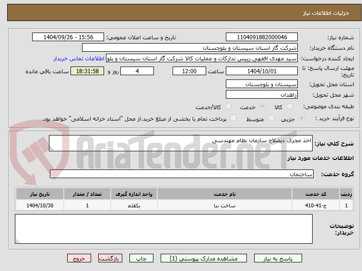This screenshot has height=271, width=362.
Task: Click the need date 1404/10/30 cell
Action: [40, 205]
